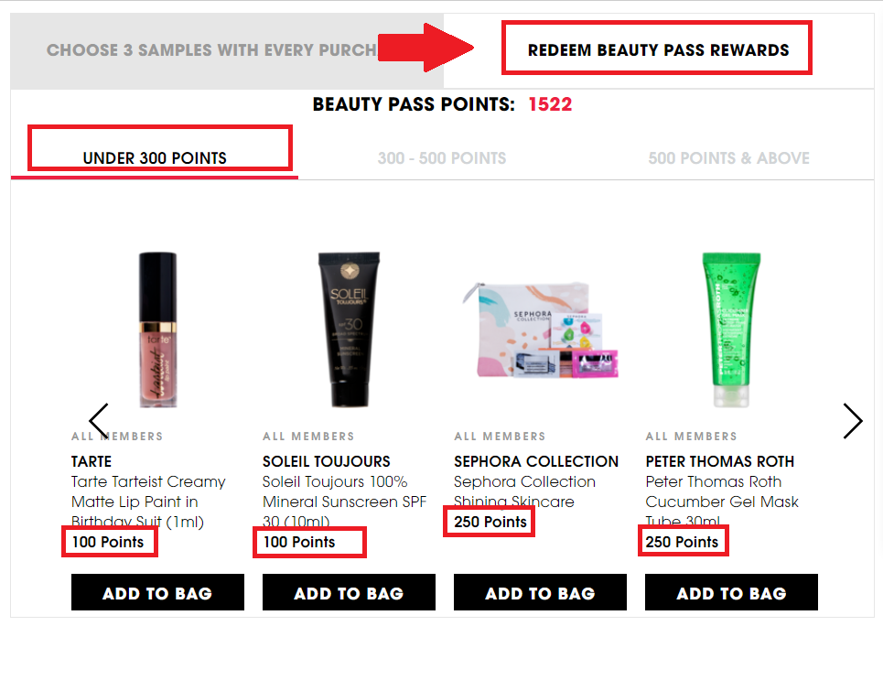This screenshot has height=680, width=894.
Task: Add Peter Thomas Roth mask to bag
Action: pyautogui.click(x=731, y=593)
